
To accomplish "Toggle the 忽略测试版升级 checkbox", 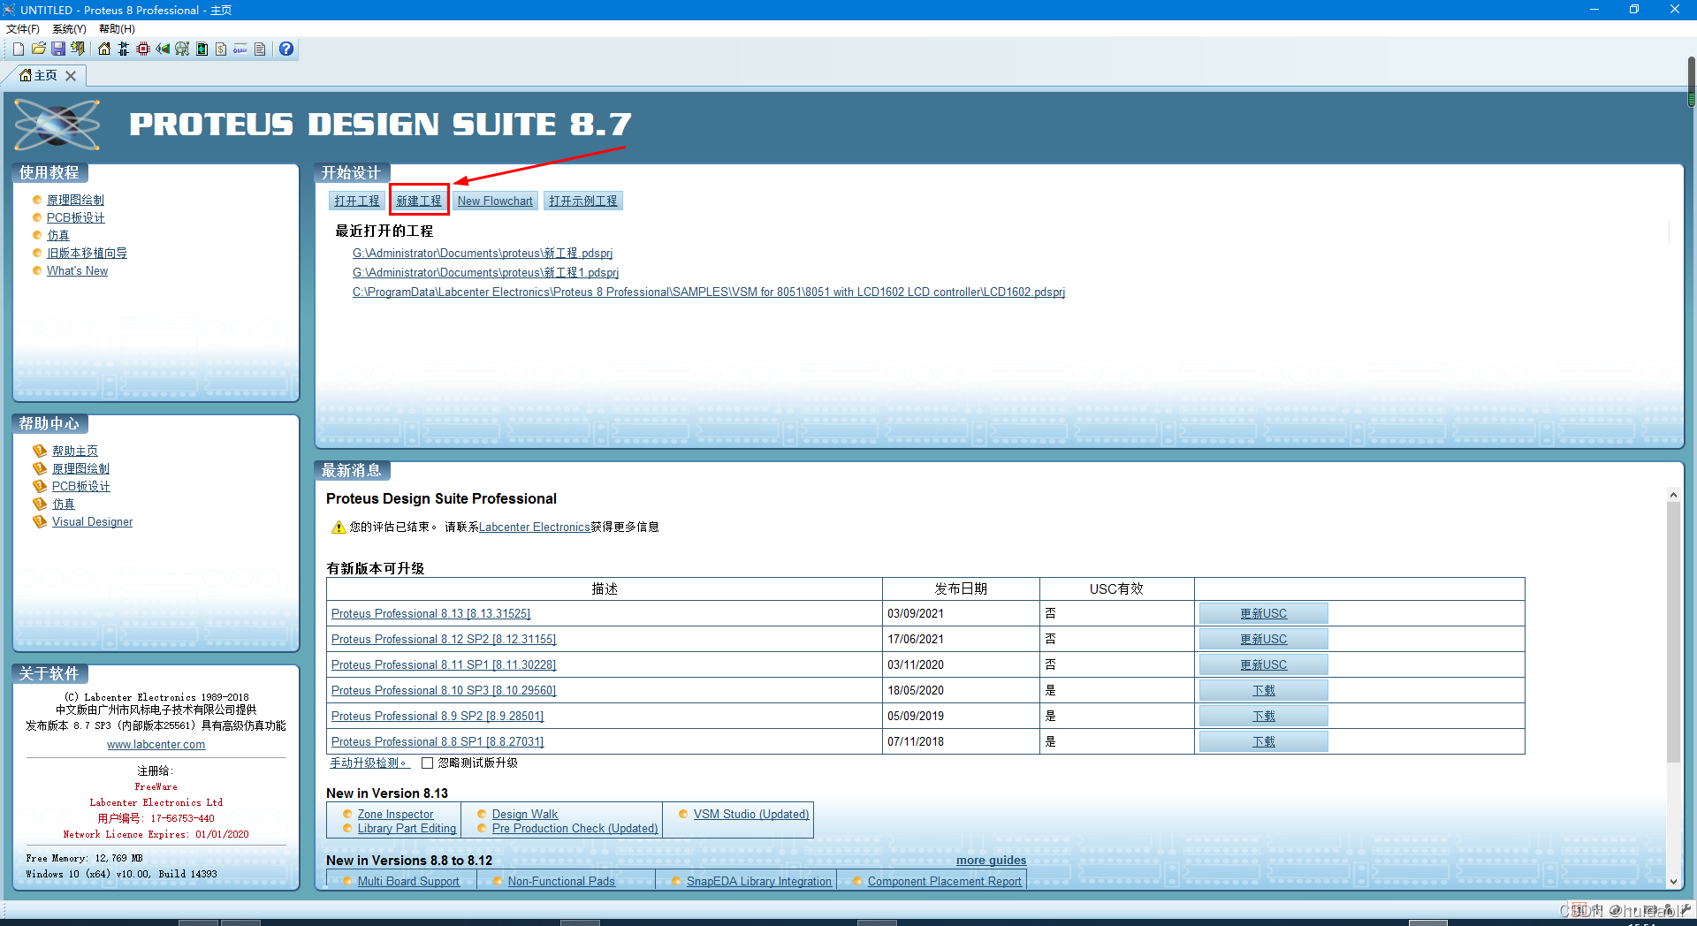I will 427,763.
